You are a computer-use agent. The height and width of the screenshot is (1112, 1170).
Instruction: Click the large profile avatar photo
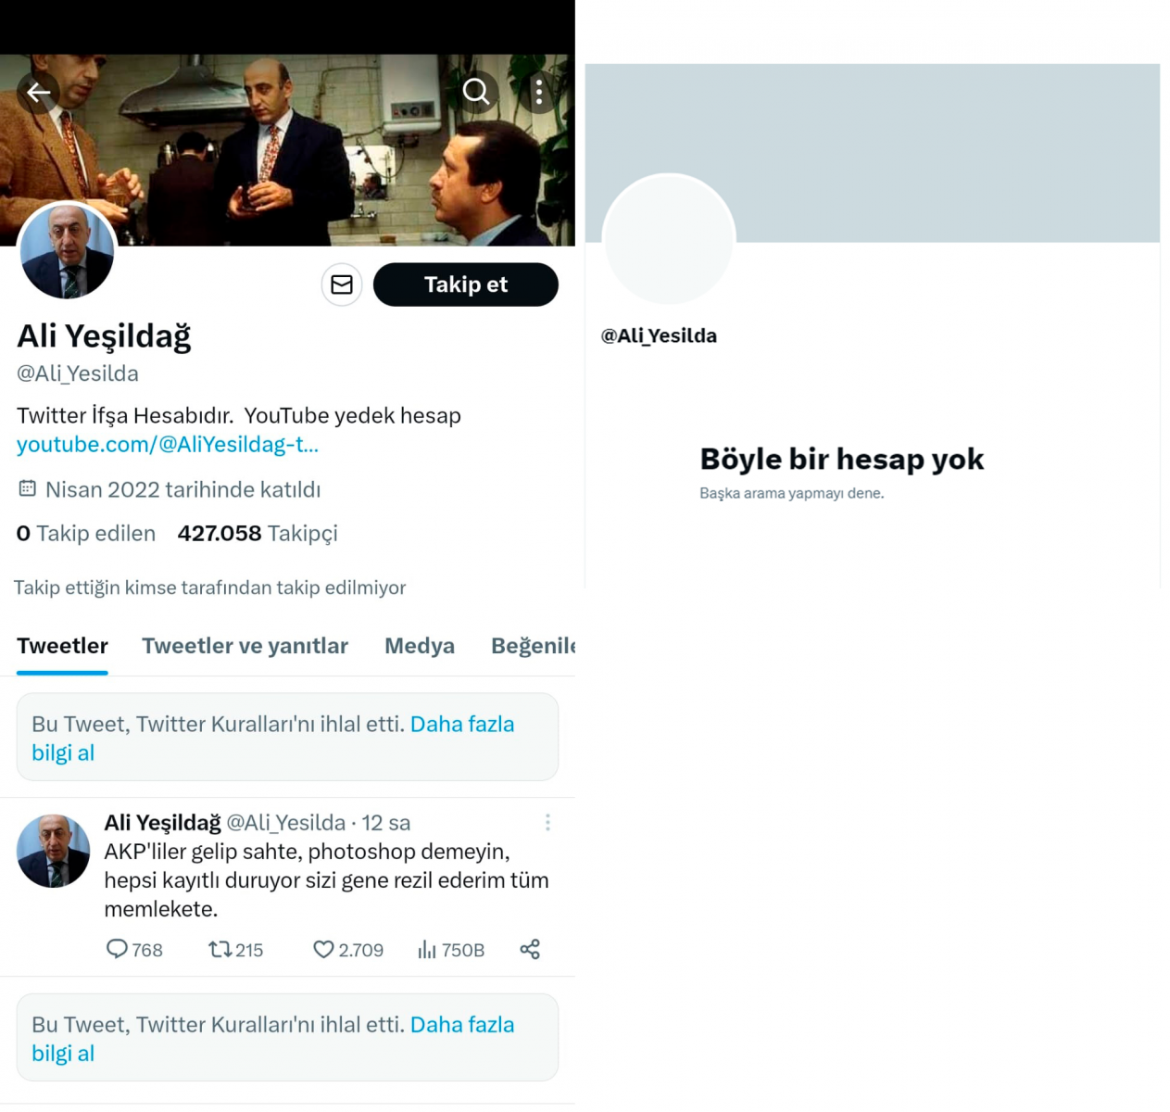point(68,251)
